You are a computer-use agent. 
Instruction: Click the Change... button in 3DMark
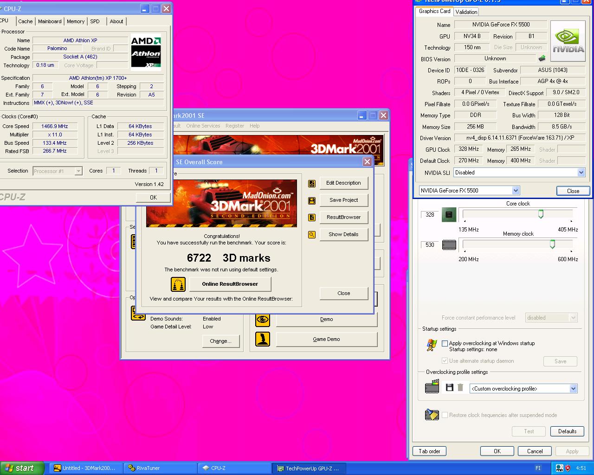[220, 341]
